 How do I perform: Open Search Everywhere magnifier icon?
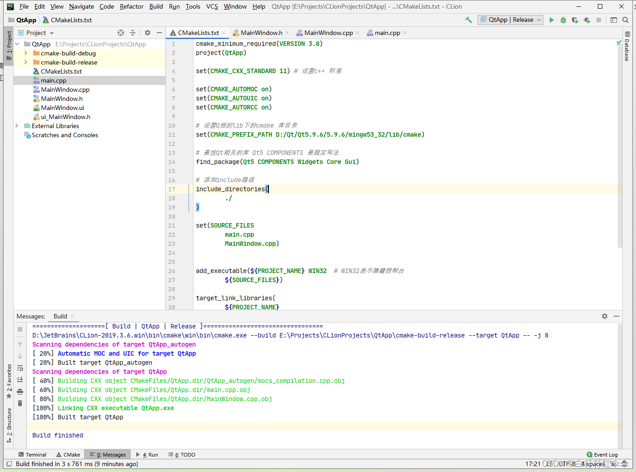point(626,20)
